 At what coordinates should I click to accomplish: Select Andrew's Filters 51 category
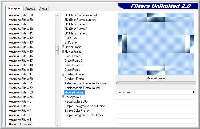click(x=21, y=83)
